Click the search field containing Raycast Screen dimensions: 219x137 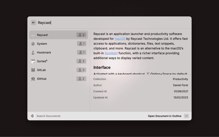pos(103,23)
